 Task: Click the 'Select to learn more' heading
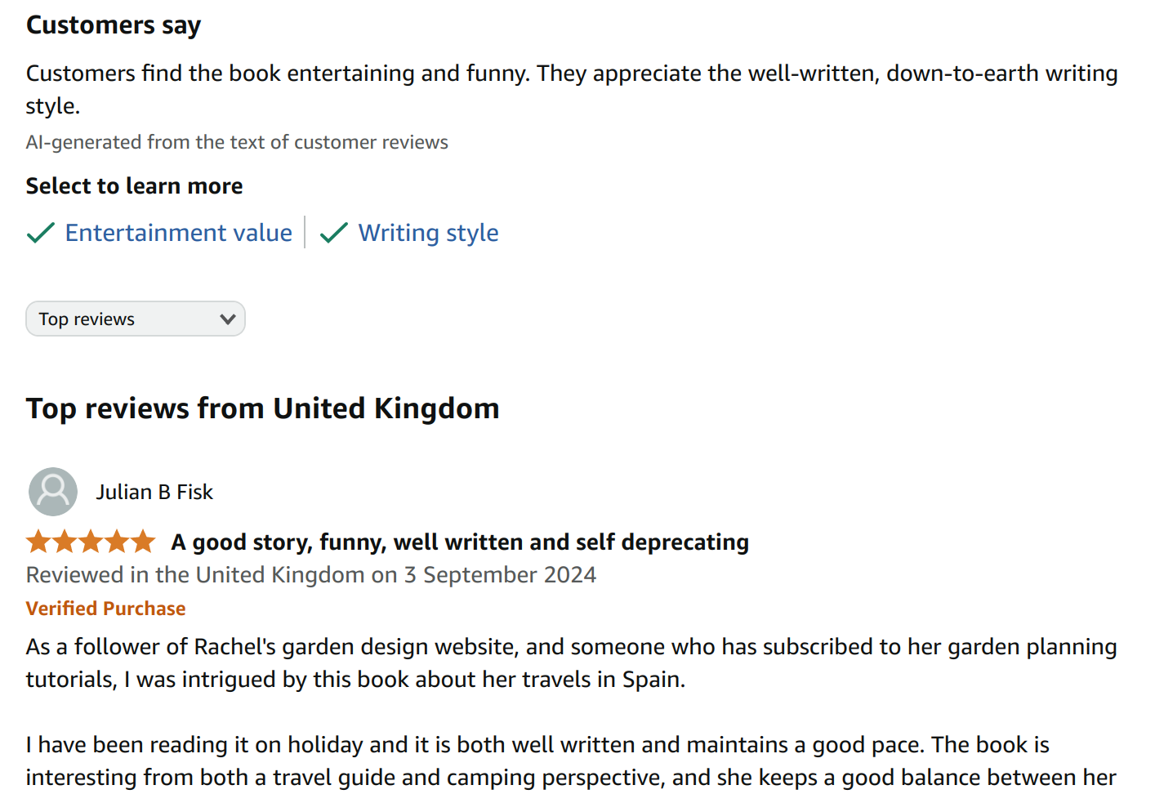[134, 186]
